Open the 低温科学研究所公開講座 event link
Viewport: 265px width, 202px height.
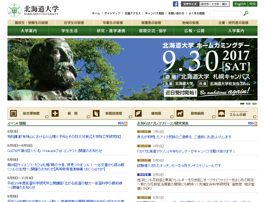pos(65,185)
